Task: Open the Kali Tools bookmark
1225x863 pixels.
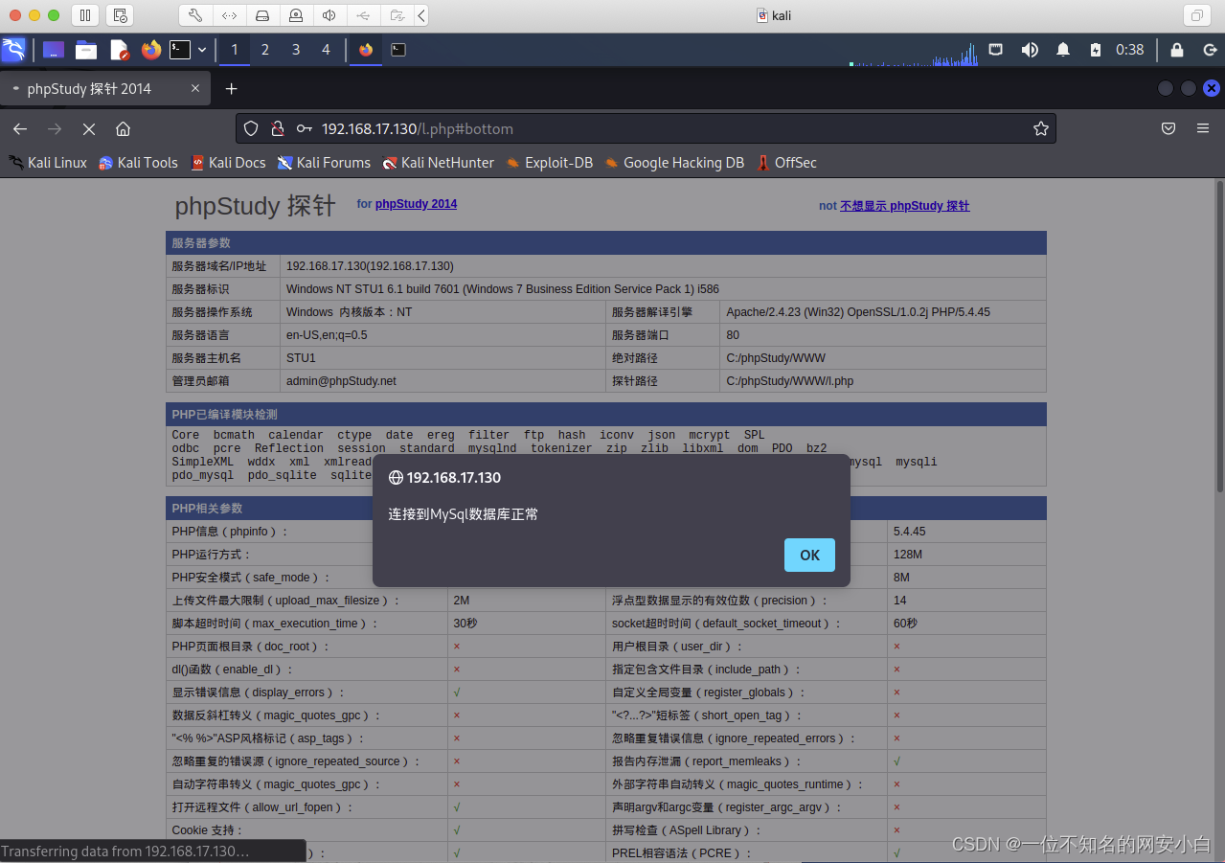Action: pyautogui.click(x=139, y=163)
